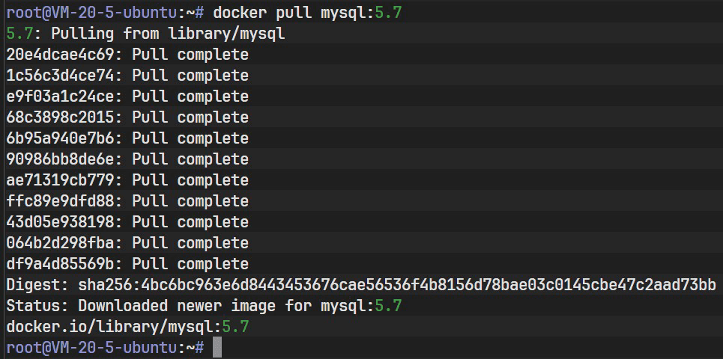The width and height of the screenshot is (723, 359).
Task: Click layer ID 6b95a940e7b6
Action: point(64,138)
